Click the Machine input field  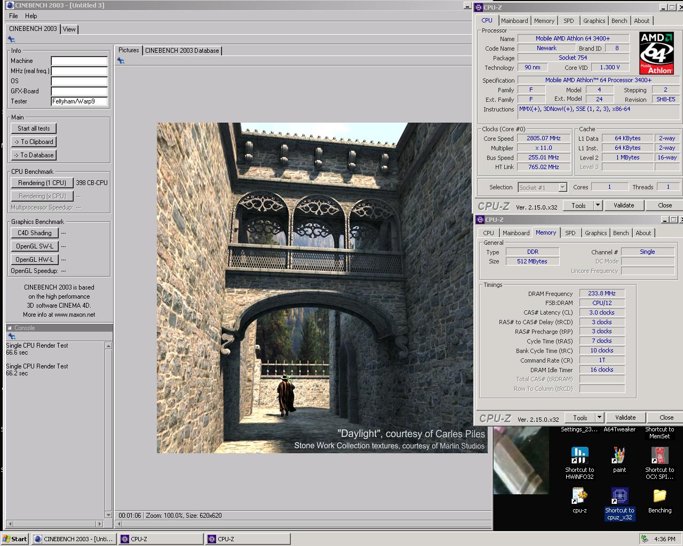click(x=79, y=61)
